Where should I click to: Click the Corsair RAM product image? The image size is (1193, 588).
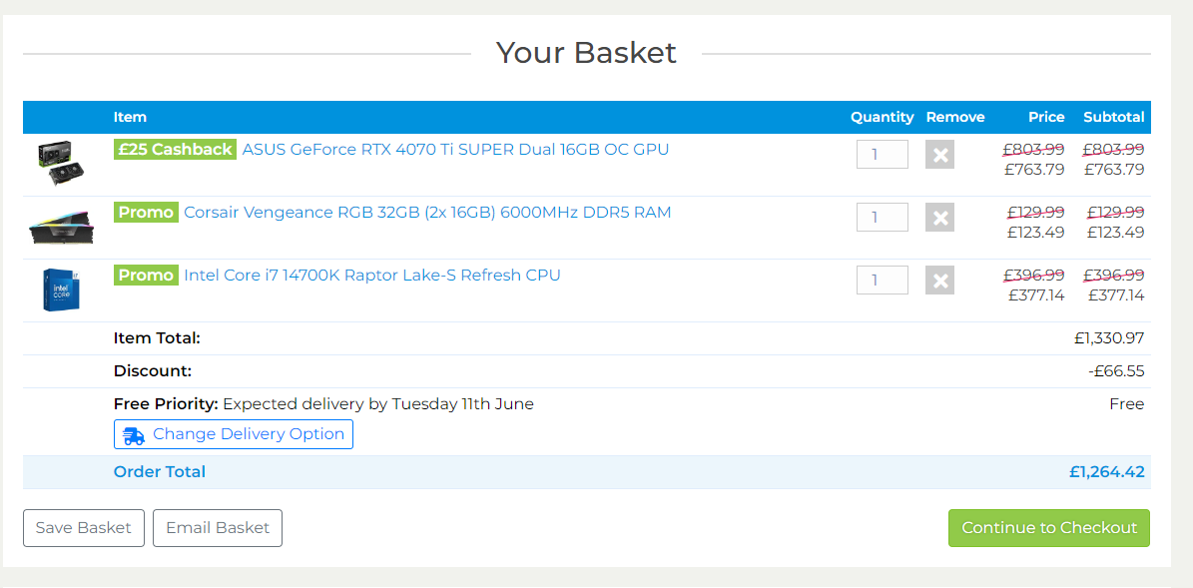pyautogui.click(x=61, y=228)
